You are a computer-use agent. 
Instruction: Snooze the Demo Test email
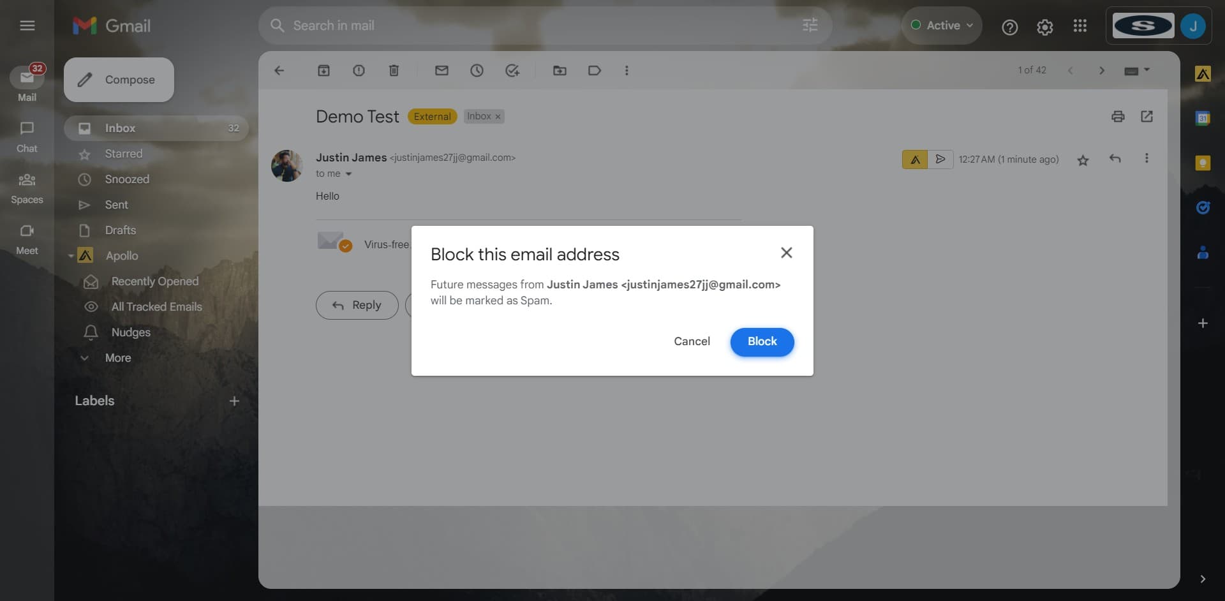click(x=477, y=70)
